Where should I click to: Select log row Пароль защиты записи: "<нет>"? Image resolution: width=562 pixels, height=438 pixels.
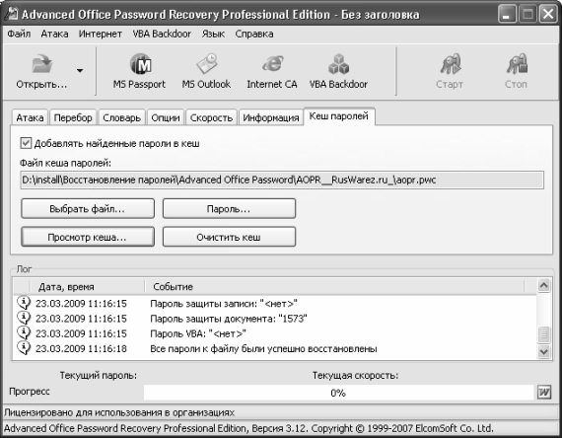click(274, 304)
